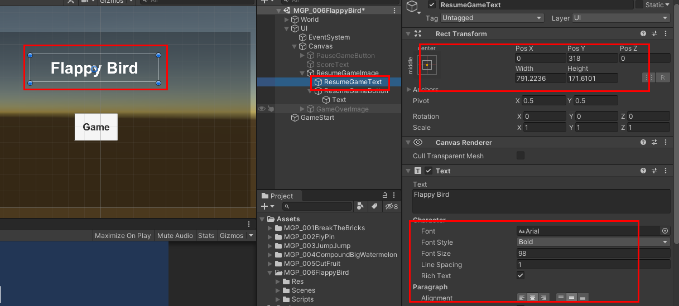Image resolution: width=679 pixels, height=306 pixels.
Task: Toggle raw edit mode R button
Action: click(x=662, y=78)
